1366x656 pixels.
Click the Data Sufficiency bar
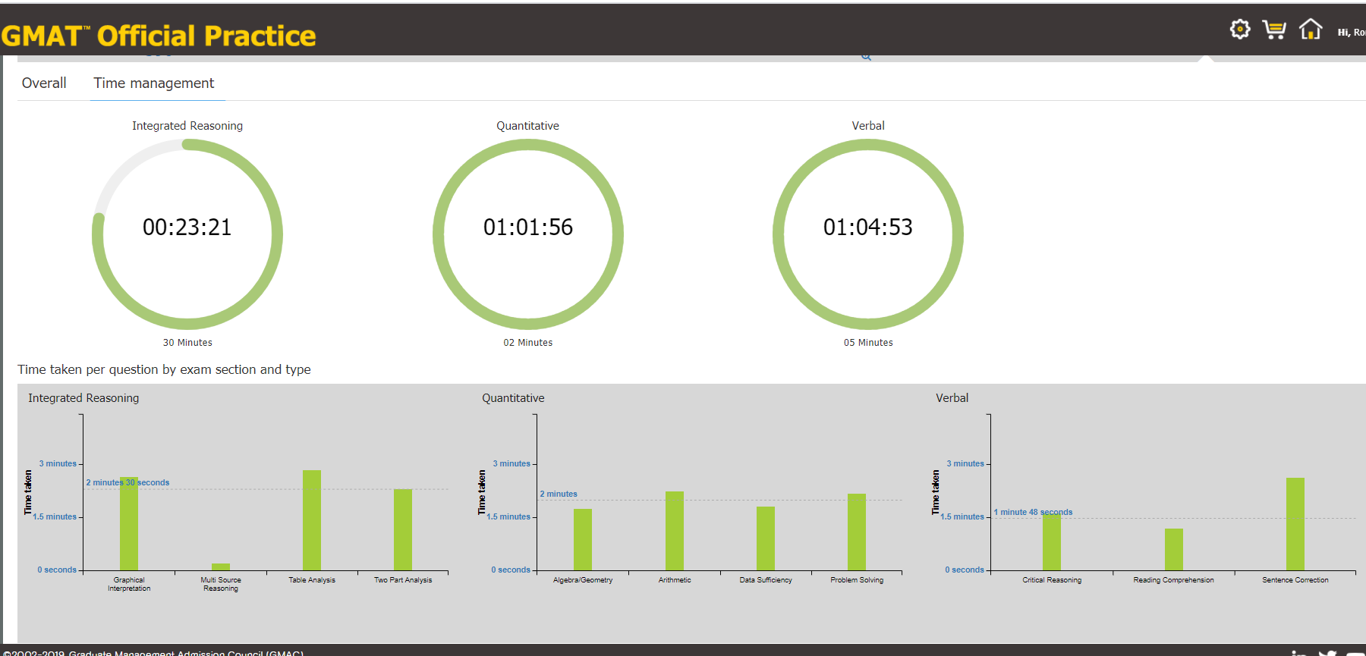click(x=766, y=538)
